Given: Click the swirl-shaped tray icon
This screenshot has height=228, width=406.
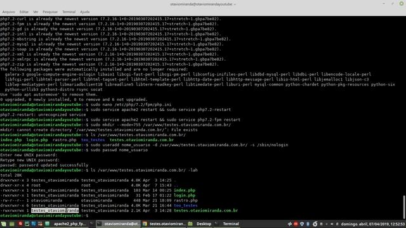Looking at the screenshot, I should (315, 224).
